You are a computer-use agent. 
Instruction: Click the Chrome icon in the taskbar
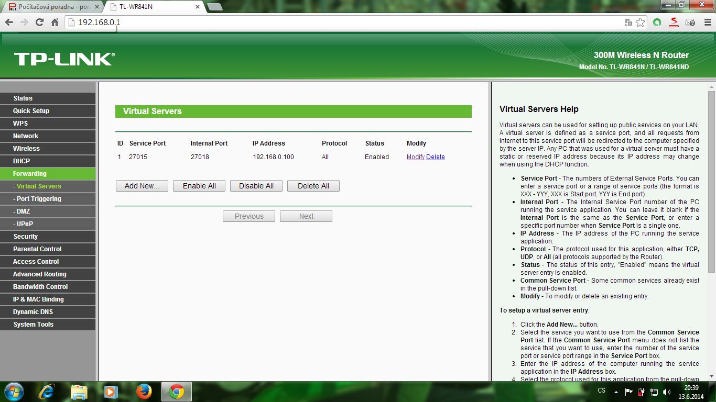click(x=177, y=392)
